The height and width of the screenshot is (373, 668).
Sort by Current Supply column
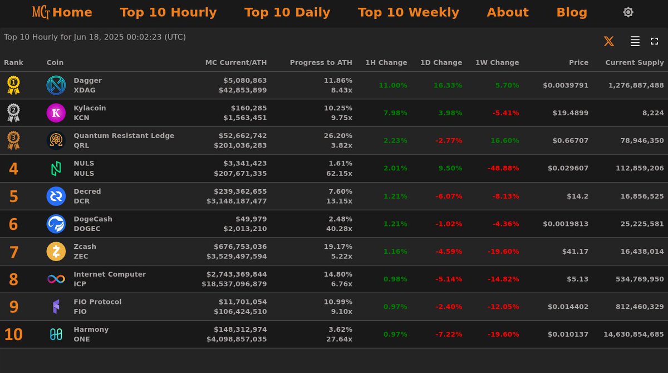[x=635, y=63]
